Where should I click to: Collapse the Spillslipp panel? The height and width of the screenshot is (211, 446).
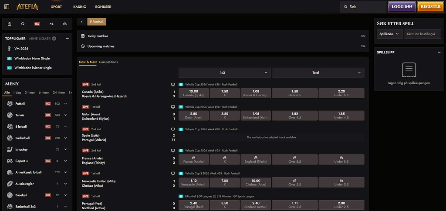pos(439,52)
